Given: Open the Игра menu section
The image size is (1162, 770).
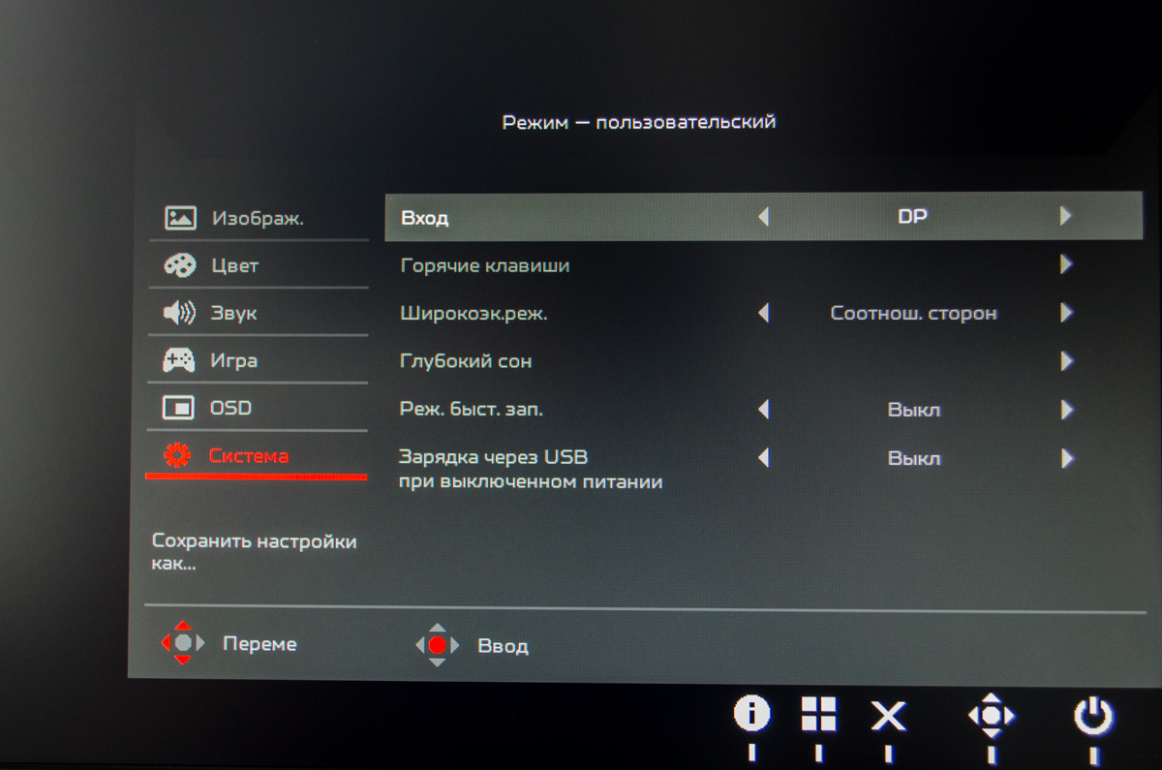Looking at the screenshot, I should point(258,361).
